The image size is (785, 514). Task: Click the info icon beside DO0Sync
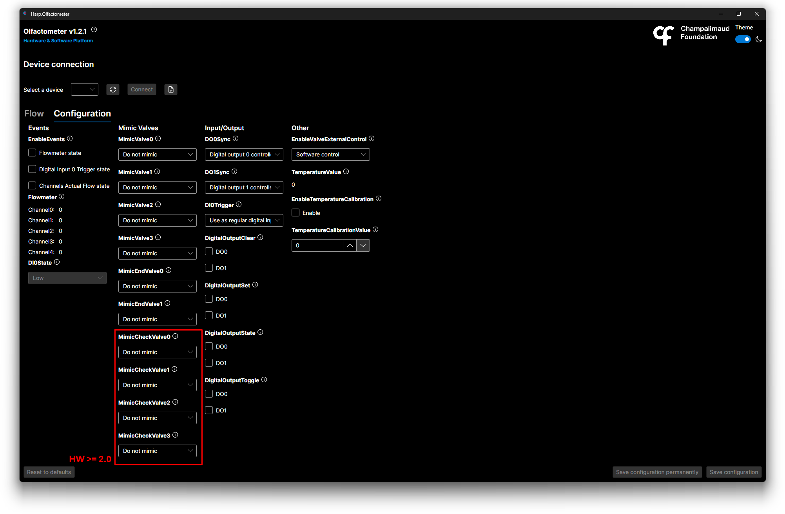coord(236,139)
